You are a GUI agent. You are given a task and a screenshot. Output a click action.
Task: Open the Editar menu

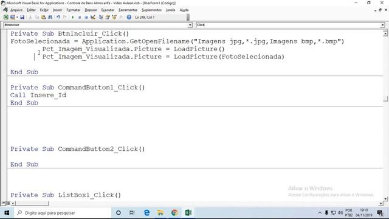(31, 10)
